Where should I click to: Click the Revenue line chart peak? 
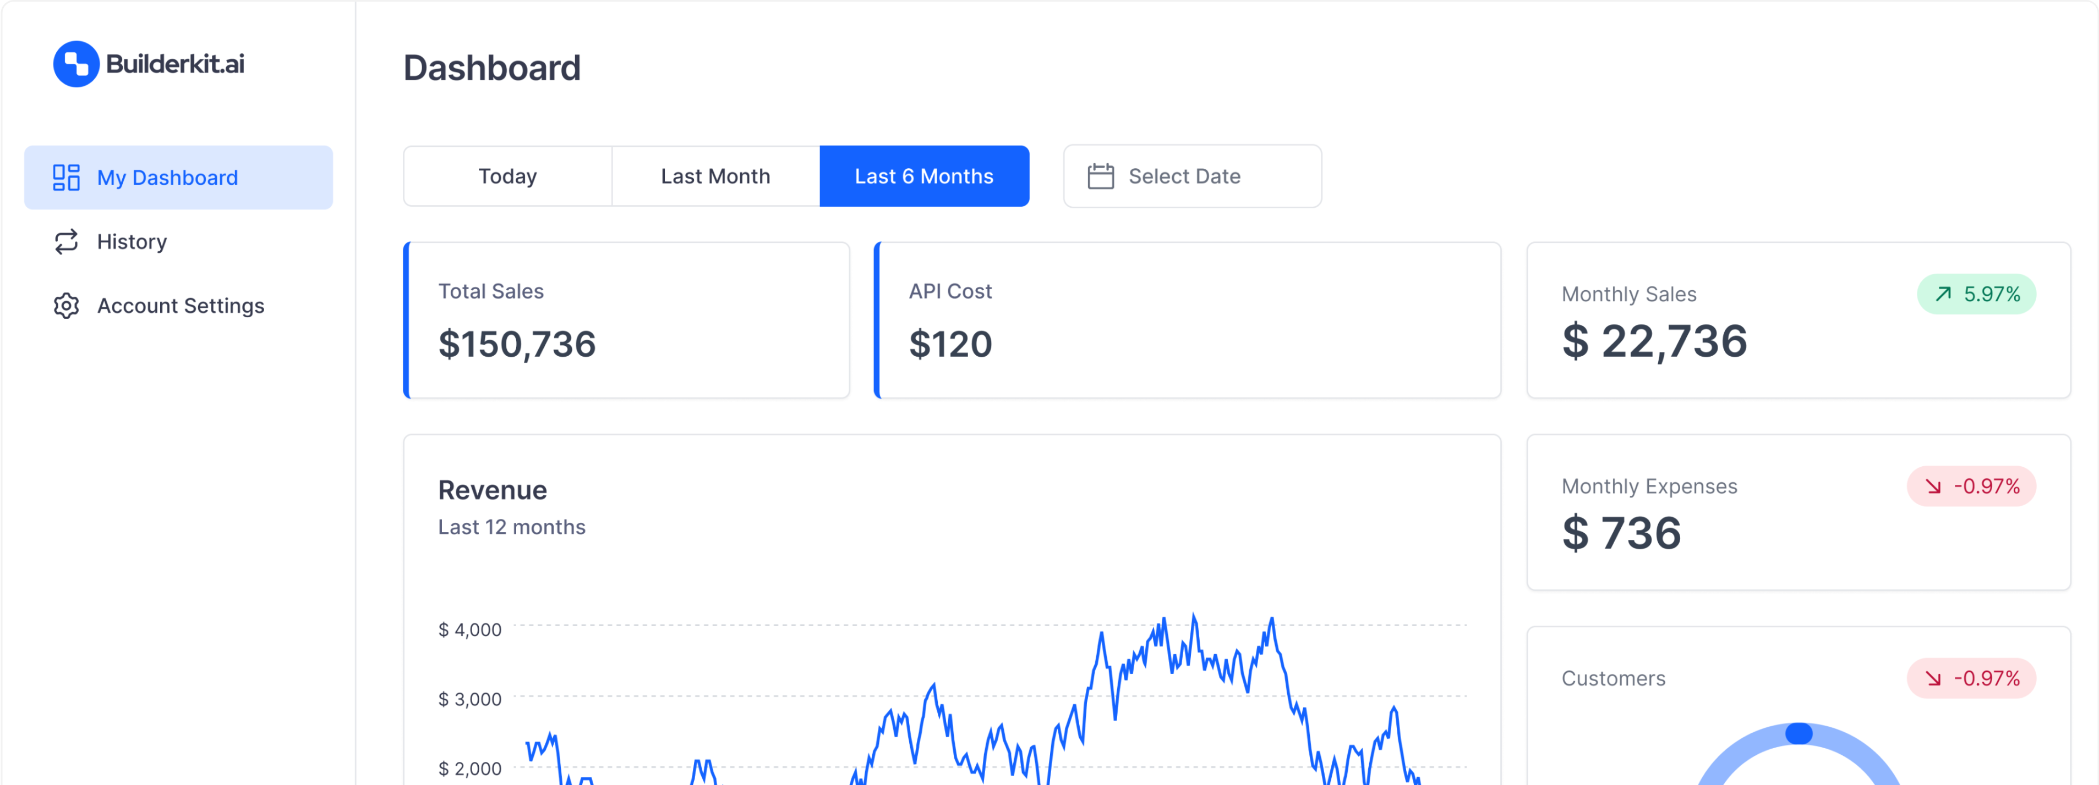(1194, 619)
